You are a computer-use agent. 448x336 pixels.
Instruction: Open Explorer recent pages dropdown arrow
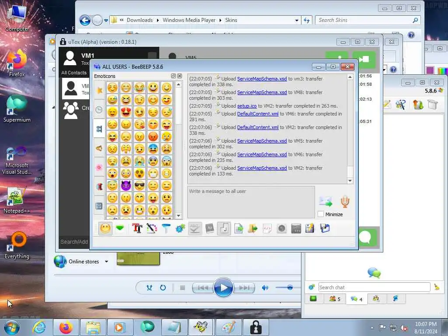click(106, 20)
